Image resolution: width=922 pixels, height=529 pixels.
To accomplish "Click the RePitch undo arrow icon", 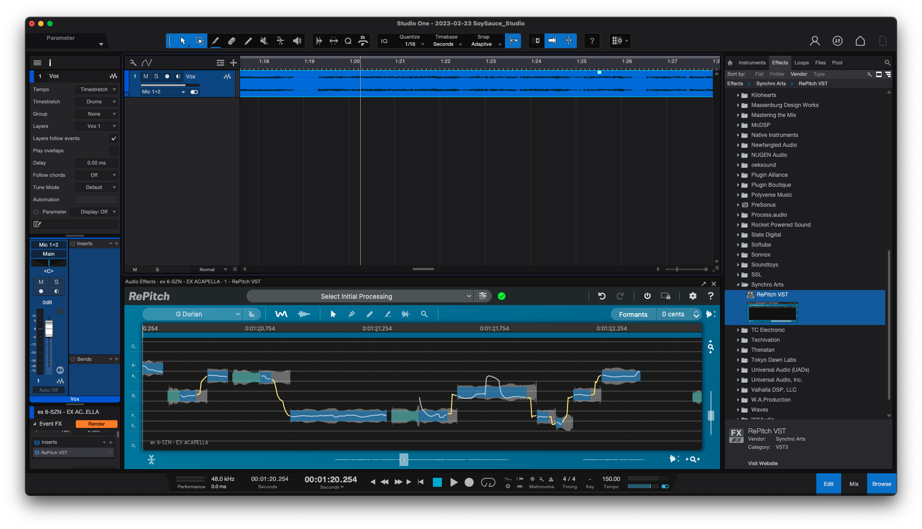I will pyautogui.click(x=602, y=296).
